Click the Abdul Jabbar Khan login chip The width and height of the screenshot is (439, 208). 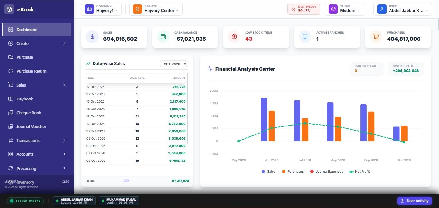pos(75,201)
